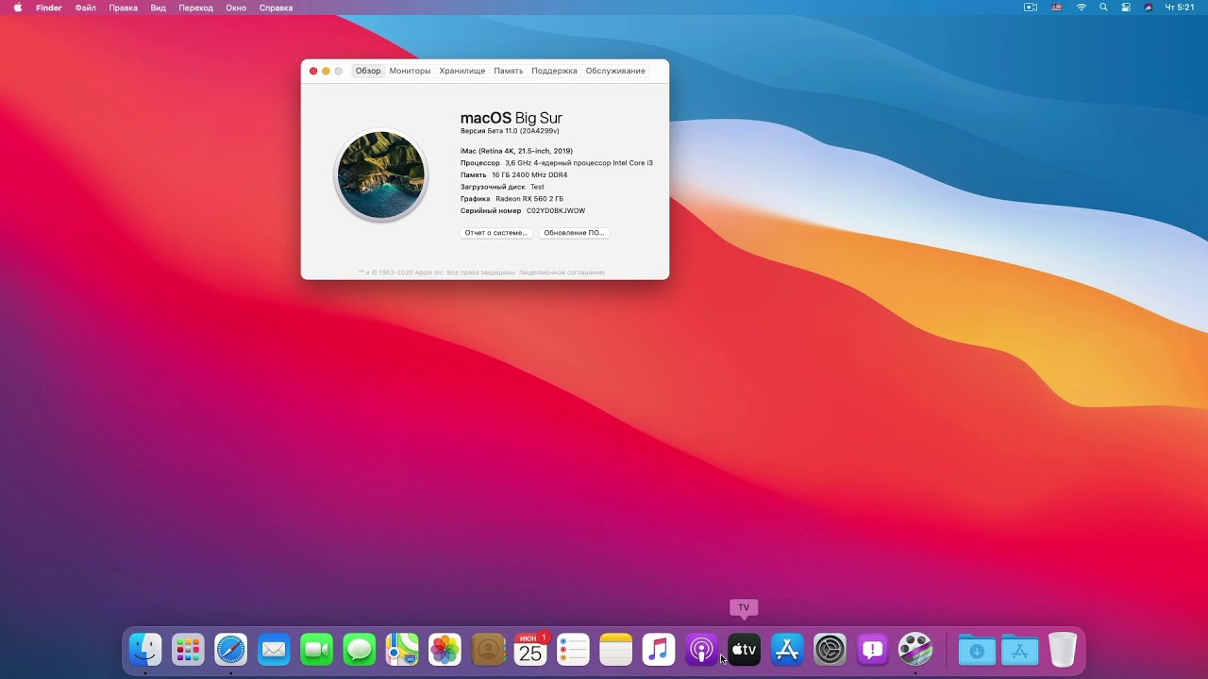The width and height of the screenshot is (1208, 679).
Task: Click the iMac (Retina 4K, 21.5-inch, 2019) text
Action: click(516, 151)
